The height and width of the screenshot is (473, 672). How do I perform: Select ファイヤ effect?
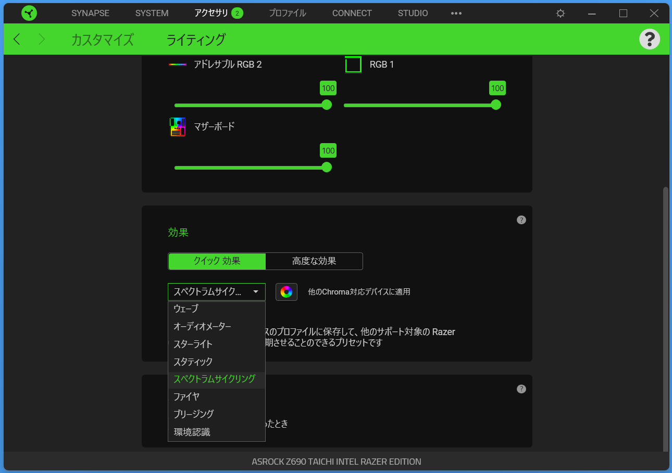pyautogui.click(x=217, y=397)
